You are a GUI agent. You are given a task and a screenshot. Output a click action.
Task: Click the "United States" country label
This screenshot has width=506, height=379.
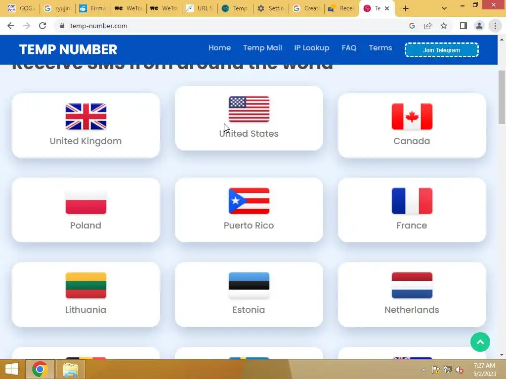[249, 134]
